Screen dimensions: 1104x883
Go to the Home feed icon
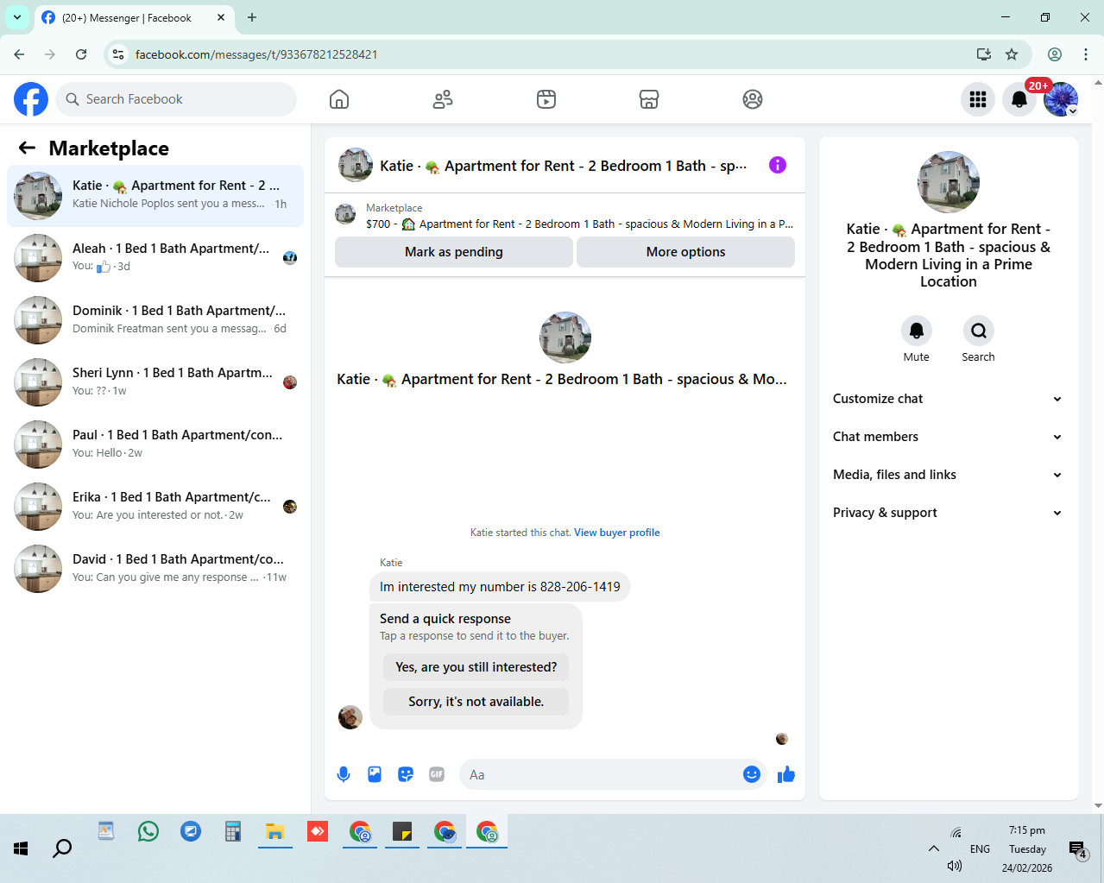pos(339,99)
